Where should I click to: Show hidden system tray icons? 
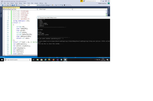click(x=95, y=60)
